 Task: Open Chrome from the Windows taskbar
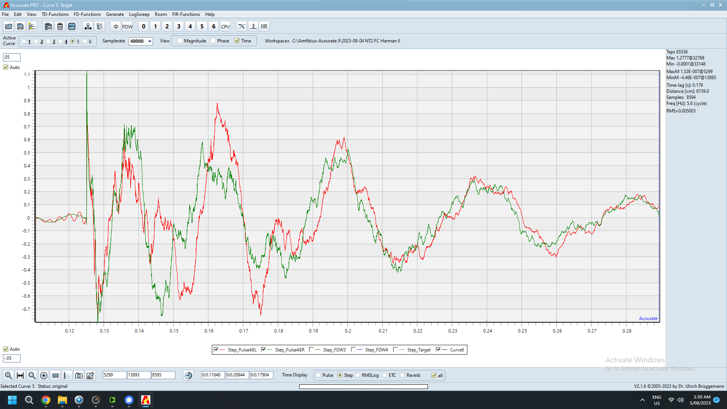(x=46, y=400)
